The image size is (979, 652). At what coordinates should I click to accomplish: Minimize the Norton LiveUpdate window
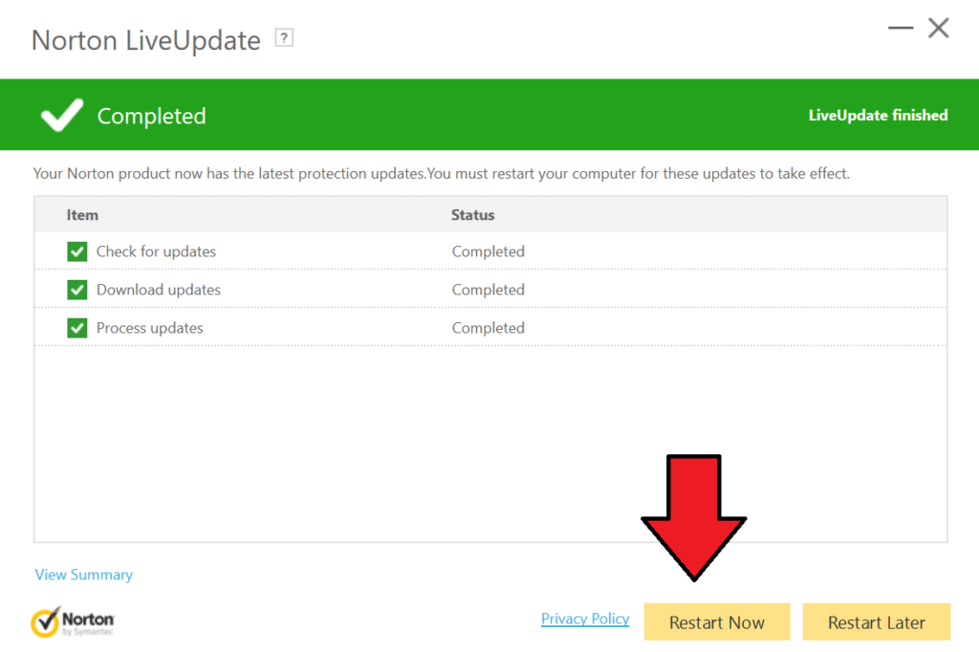pyautogui.click(x=901, y=28)
